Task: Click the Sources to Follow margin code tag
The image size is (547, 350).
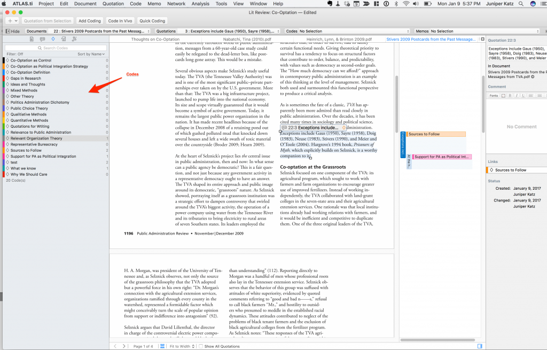Action: point(436,134)
